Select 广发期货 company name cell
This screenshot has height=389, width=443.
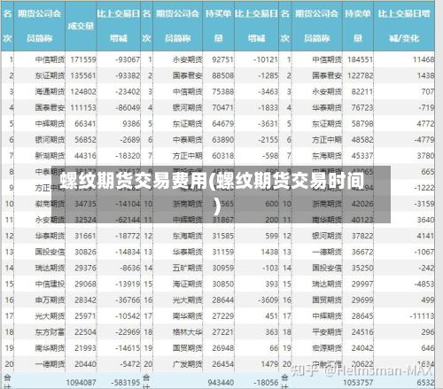(x=188, y=364)
